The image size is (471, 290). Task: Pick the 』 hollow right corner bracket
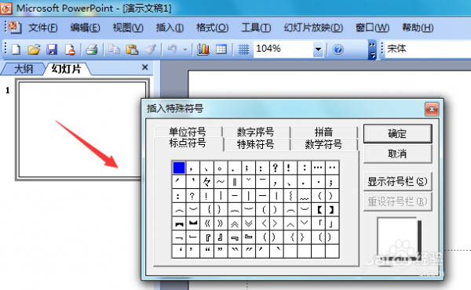click(221, 237)
